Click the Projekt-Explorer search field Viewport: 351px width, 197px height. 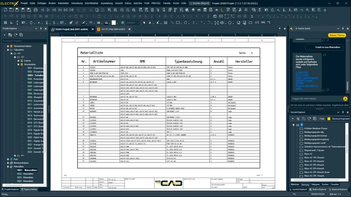coord(24,41)
